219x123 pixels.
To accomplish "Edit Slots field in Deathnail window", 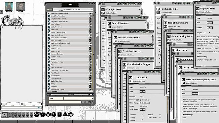I will pos(142,92).
